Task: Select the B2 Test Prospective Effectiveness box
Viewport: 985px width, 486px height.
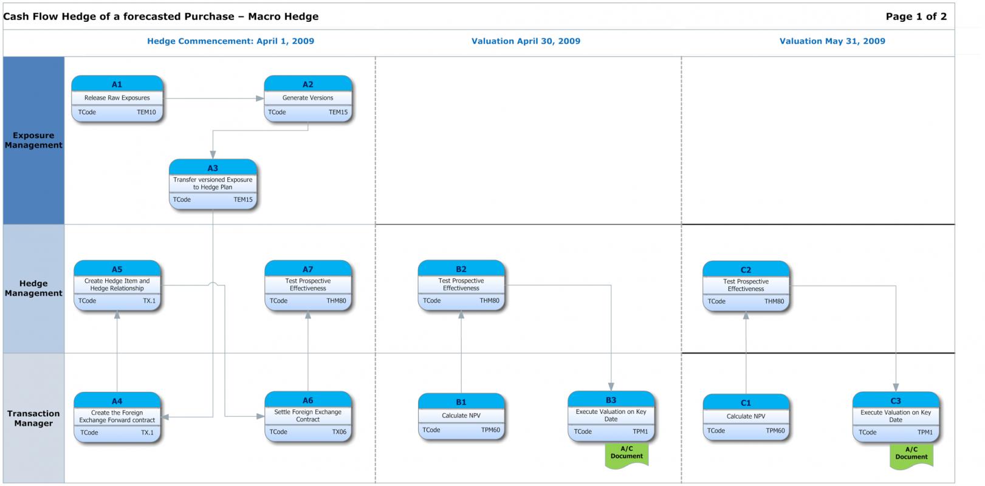Action: click(461, 286)
